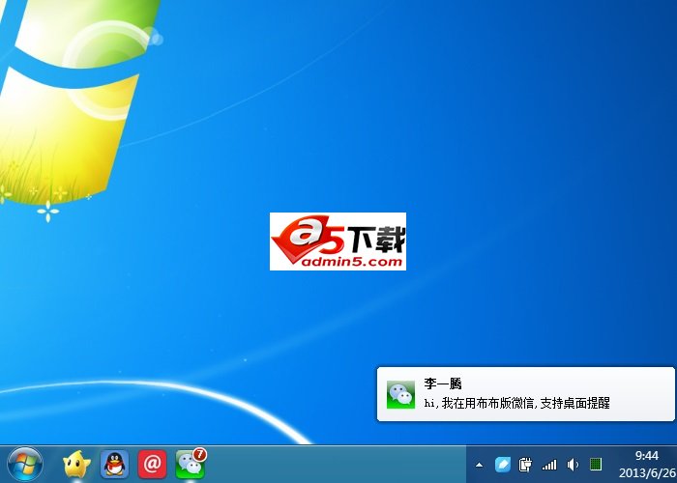Open the red @ mail app
The height and width of the screenshot is (483, 677).
point(152,465)
